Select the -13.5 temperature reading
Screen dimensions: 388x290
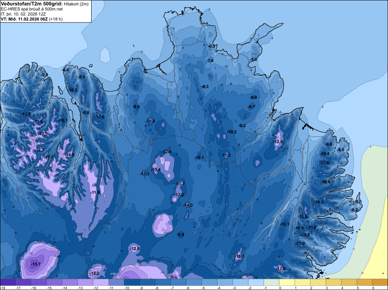[x=69, y=155]
